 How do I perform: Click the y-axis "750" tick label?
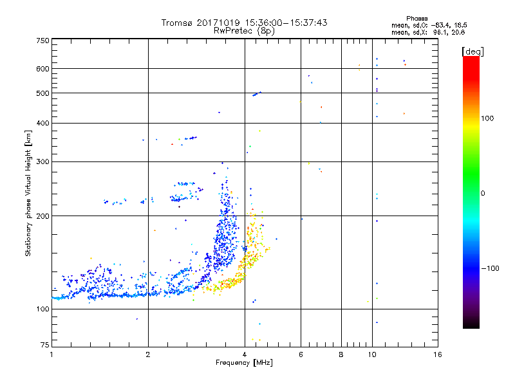[x=42, y=41]
